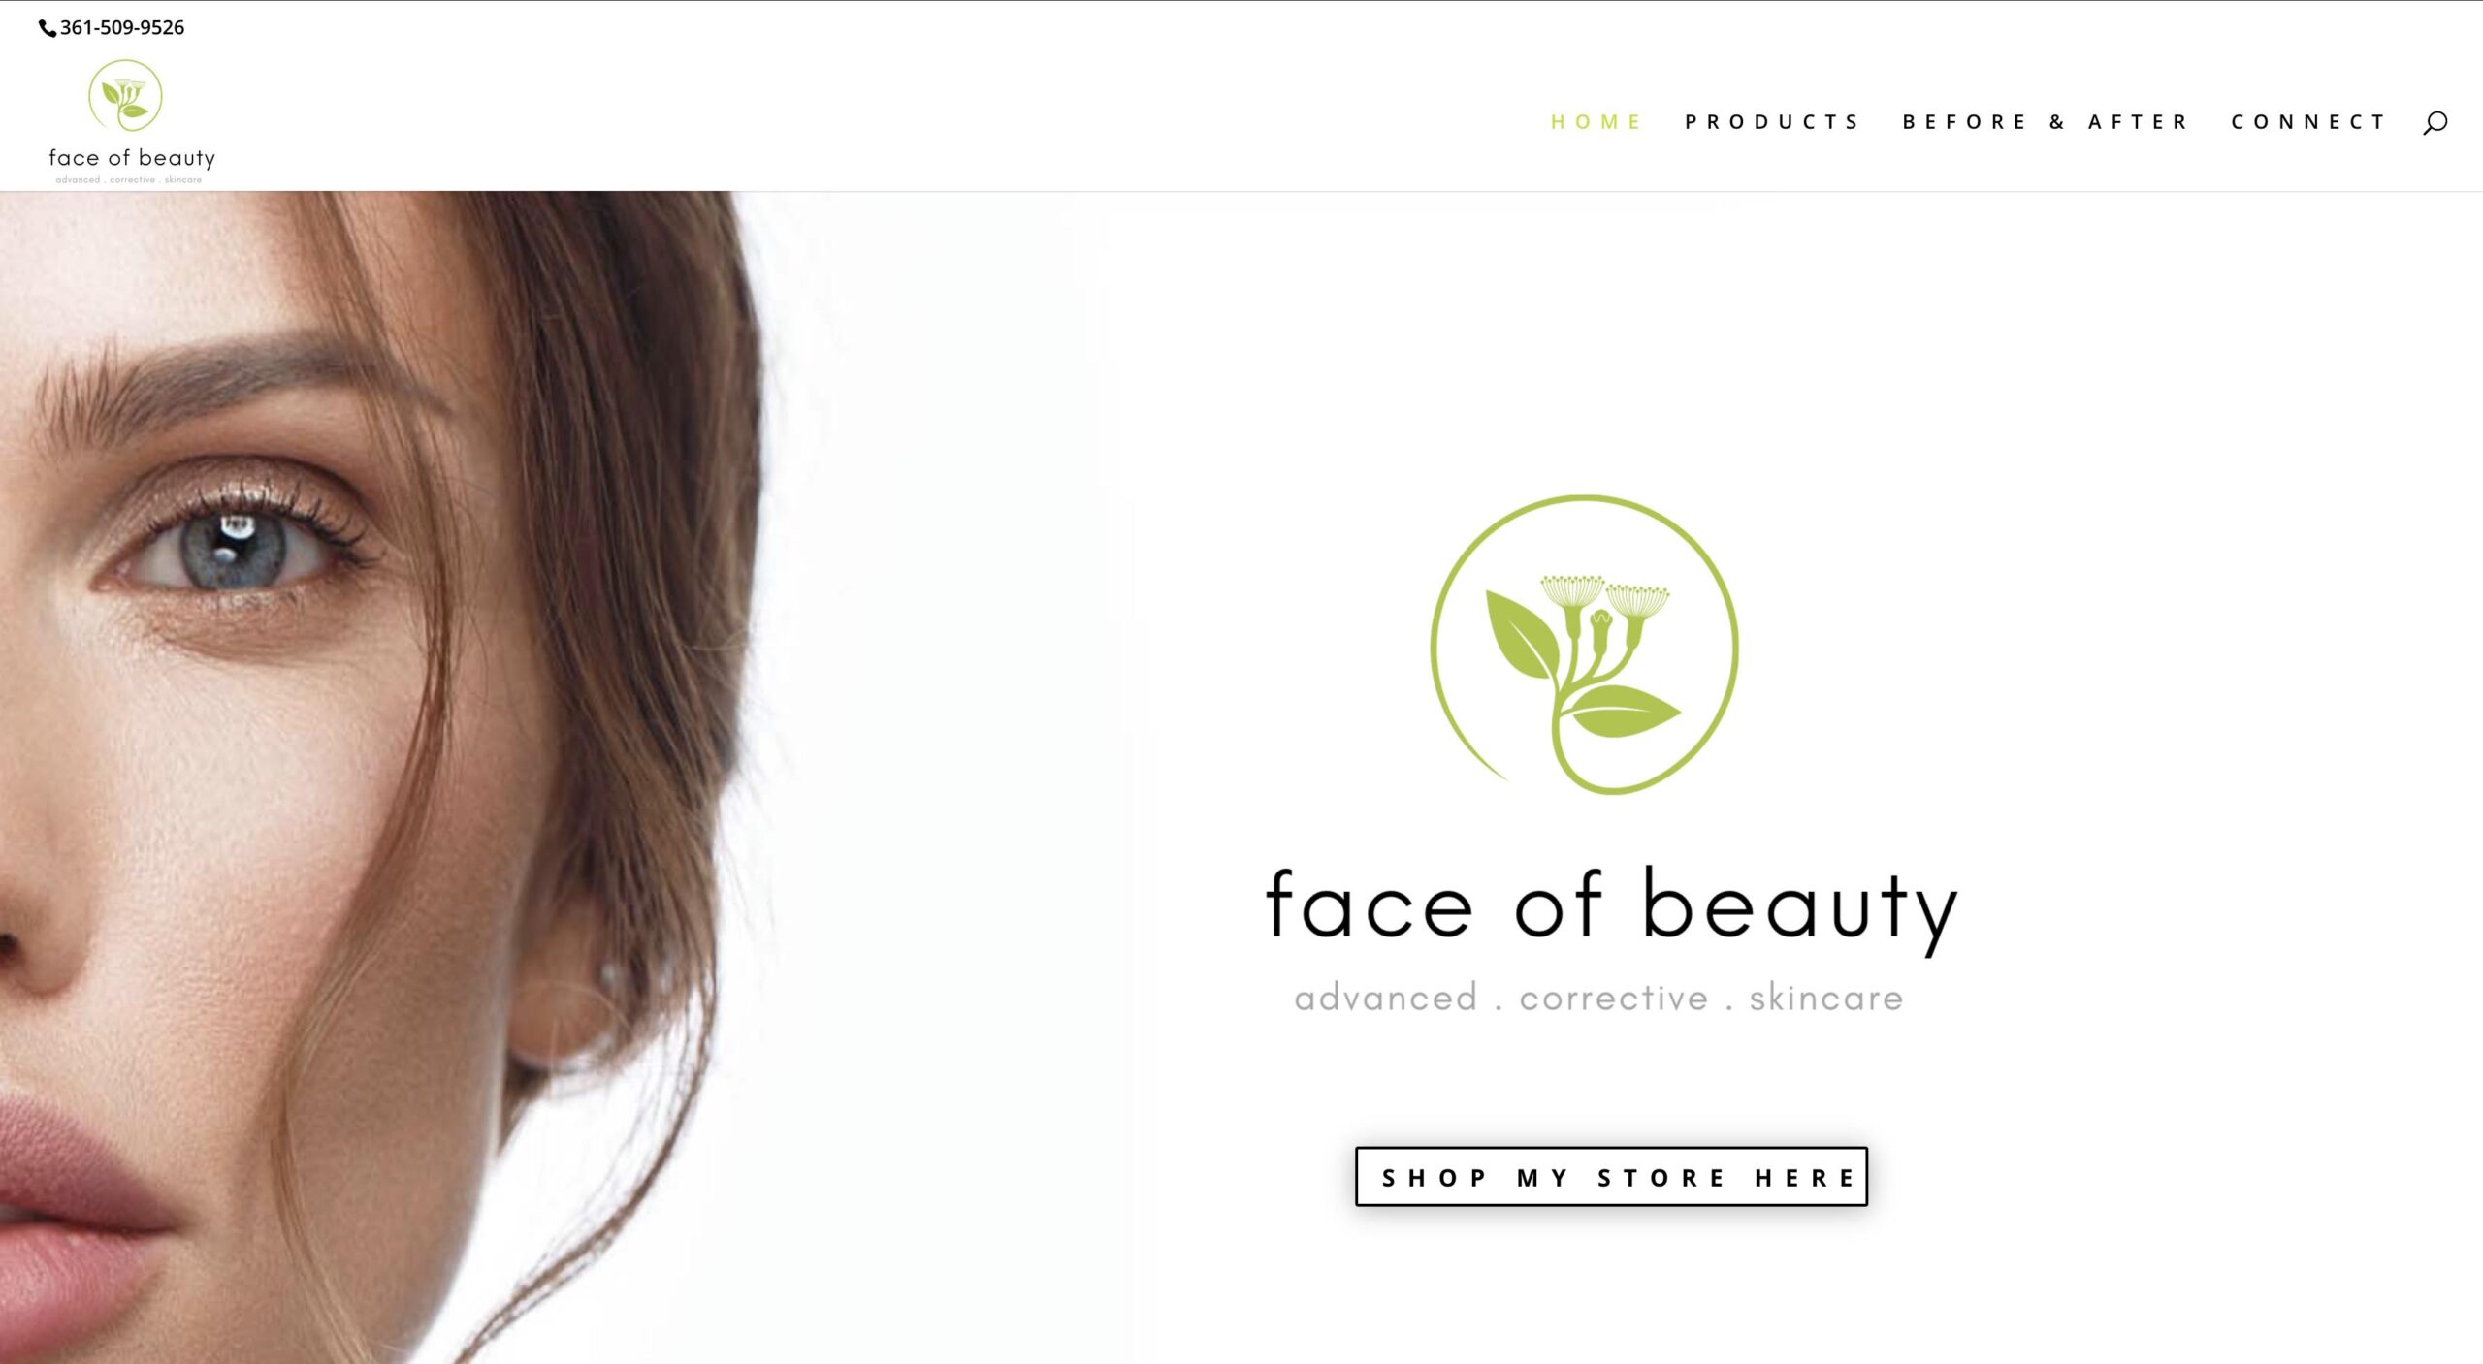
Task: Click the large green circular flower logo
Action: click(x=1585, y=645)
